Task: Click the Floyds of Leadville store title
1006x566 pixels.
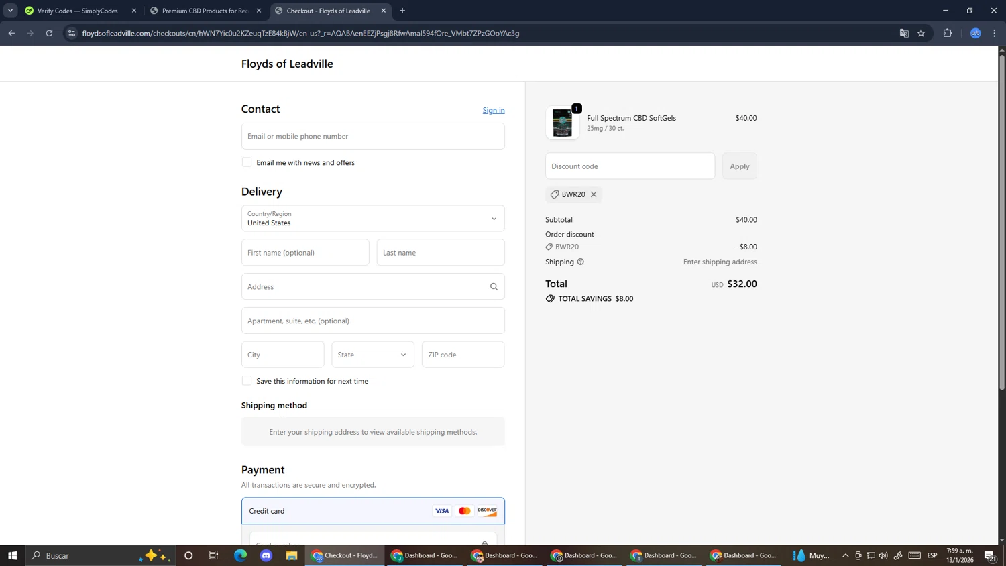Action: pos(287,64)
